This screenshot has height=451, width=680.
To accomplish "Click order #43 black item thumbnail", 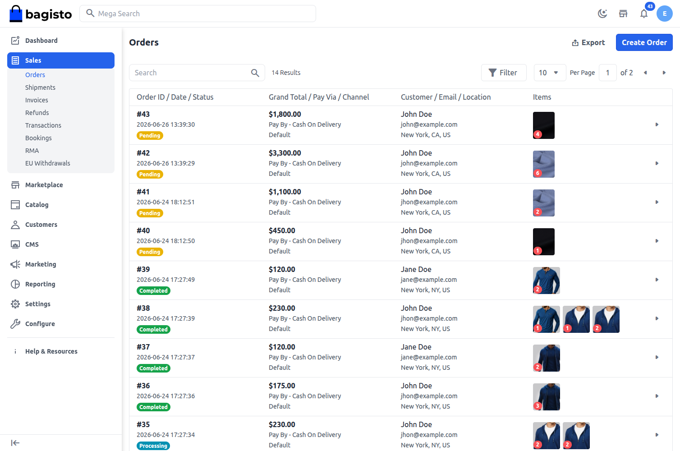I will [x=544, y=125].
